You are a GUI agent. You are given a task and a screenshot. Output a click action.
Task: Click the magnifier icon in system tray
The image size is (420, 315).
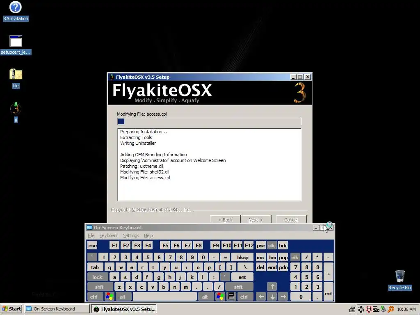391,309
